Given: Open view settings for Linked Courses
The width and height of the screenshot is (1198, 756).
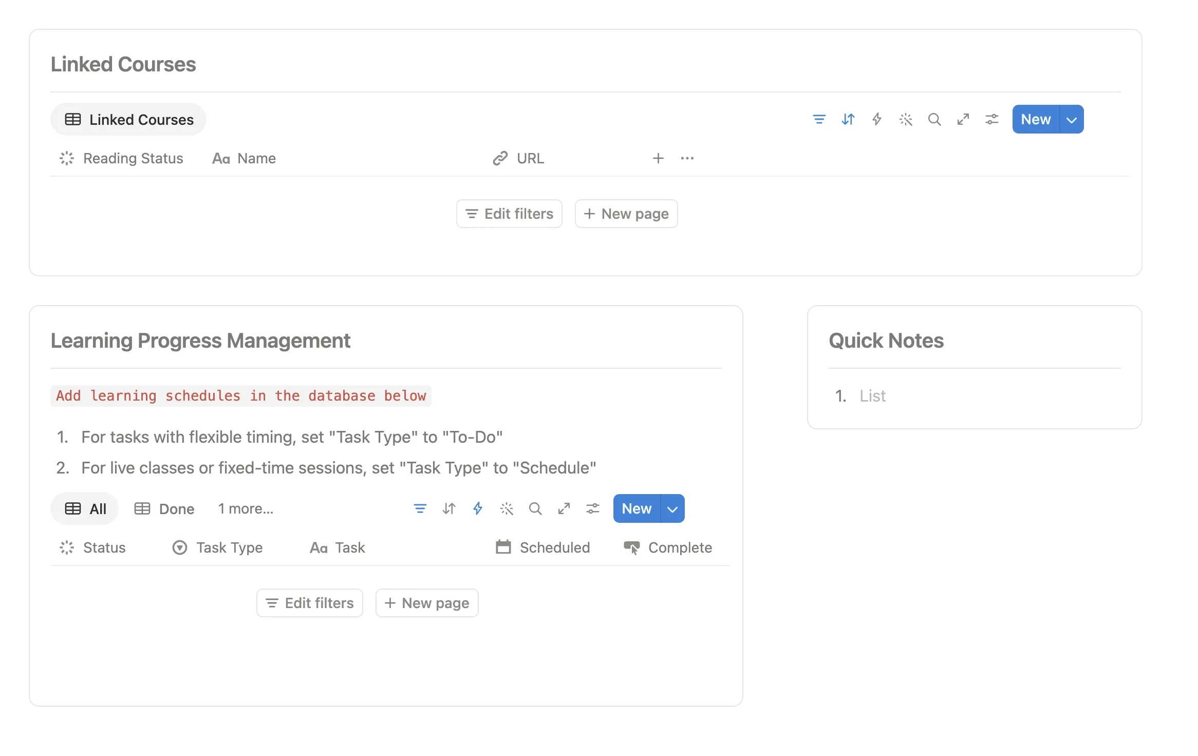Looking at the screenshot, I should 992,120.
